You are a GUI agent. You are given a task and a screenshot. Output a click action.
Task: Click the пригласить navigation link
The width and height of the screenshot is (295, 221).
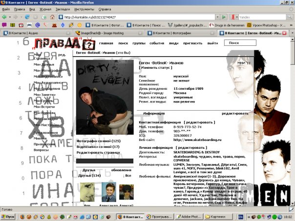[193, 43]
